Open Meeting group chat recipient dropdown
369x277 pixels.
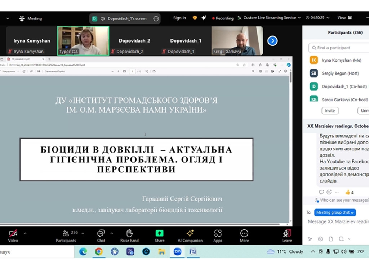335,212
